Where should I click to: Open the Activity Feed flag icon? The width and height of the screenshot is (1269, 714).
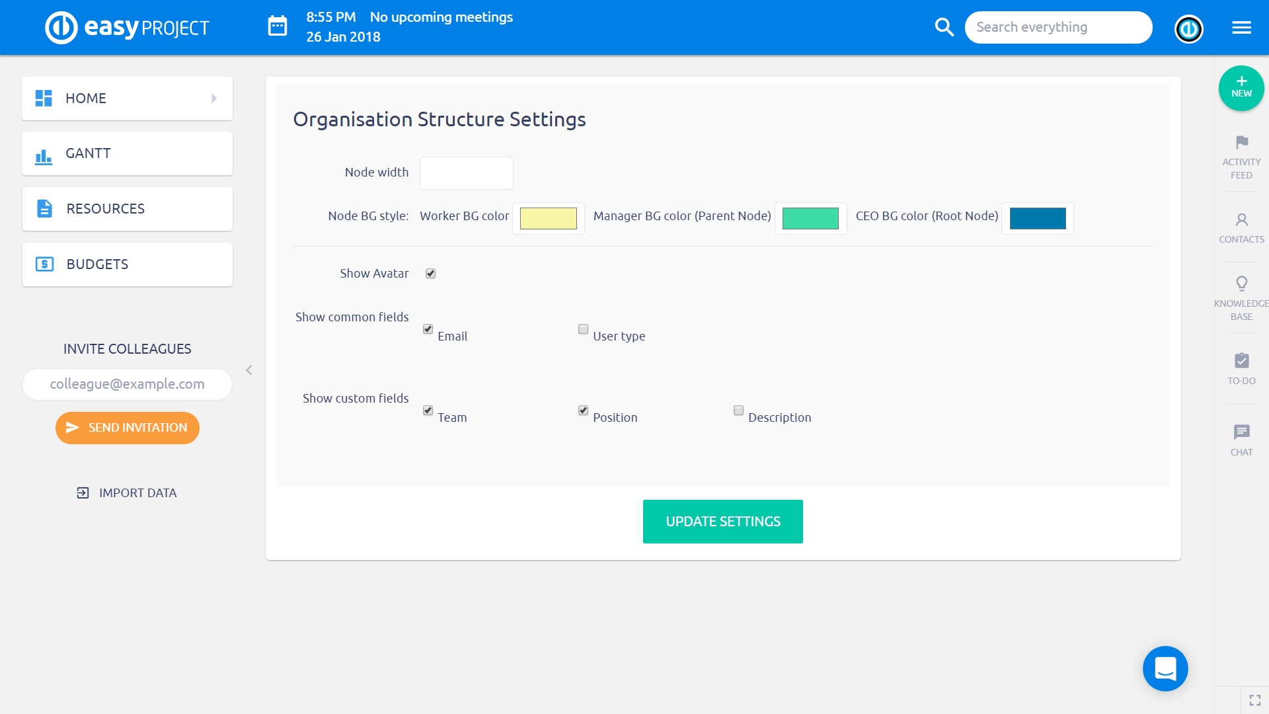coord(1241,143)
